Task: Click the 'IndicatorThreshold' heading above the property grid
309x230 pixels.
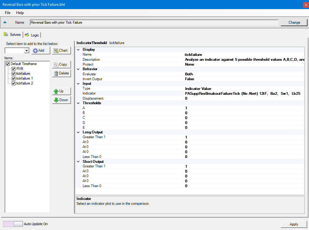Action: tap(92, 43)
